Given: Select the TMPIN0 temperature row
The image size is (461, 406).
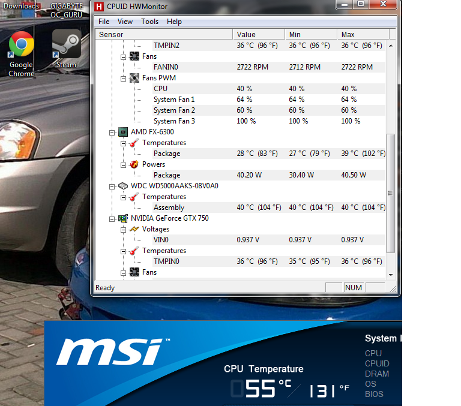Looking at the screenshot, I should click(x=269, y=261).
